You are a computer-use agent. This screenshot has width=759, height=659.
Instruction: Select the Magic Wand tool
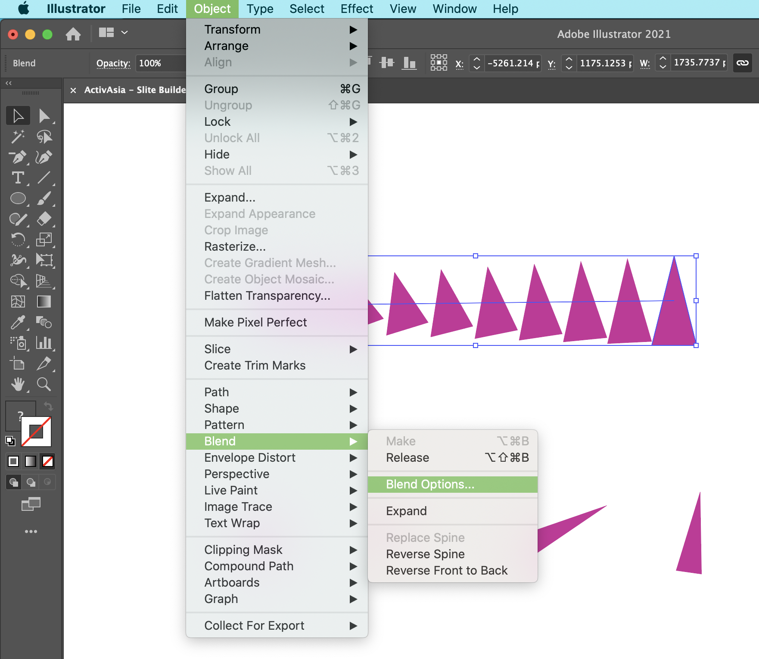click(x=18, y=137)
